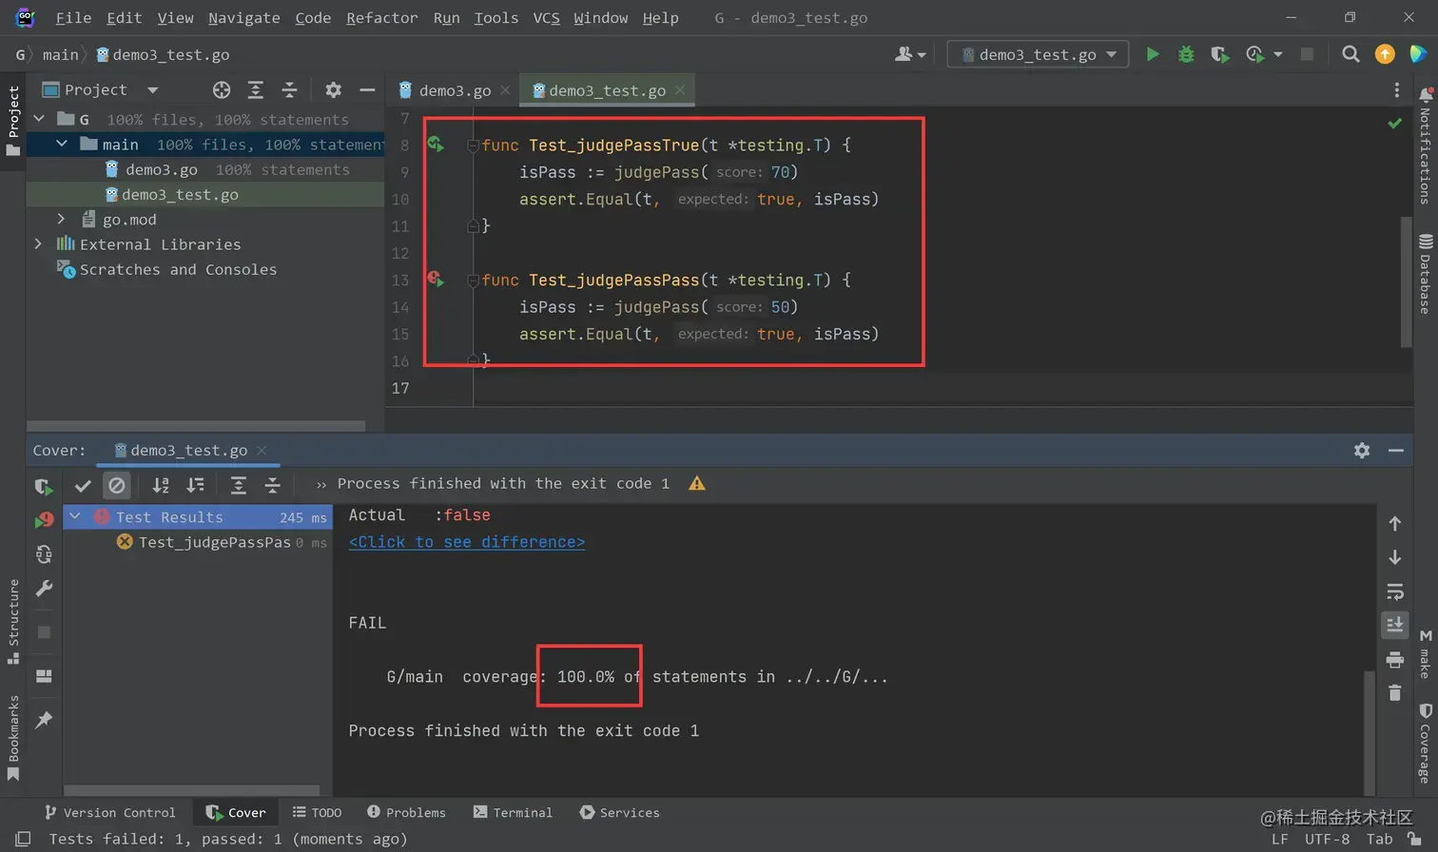Toggle Show Passed tests checkmark button
Screen dimensions: 1438x852
coord(83,486)
